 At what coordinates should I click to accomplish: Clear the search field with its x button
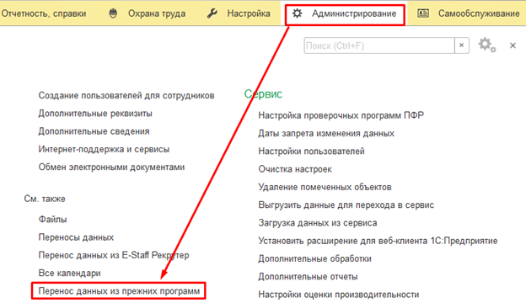tap(462, 45)
